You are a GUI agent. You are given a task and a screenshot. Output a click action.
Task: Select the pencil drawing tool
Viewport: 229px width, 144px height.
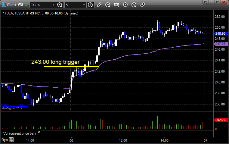click(99, 5)
